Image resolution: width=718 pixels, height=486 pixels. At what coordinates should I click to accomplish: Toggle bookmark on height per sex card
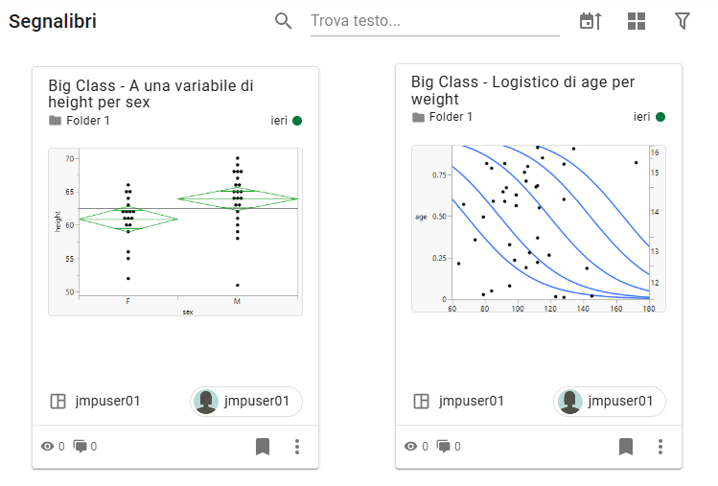(x=263, y=447)
